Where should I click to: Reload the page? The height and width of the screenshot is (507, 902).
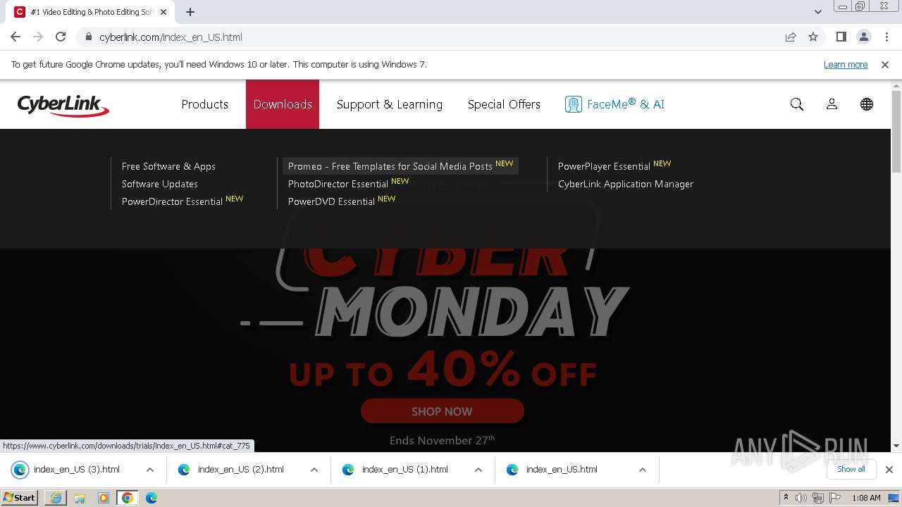pyautogui.click(x=61, y=37)
